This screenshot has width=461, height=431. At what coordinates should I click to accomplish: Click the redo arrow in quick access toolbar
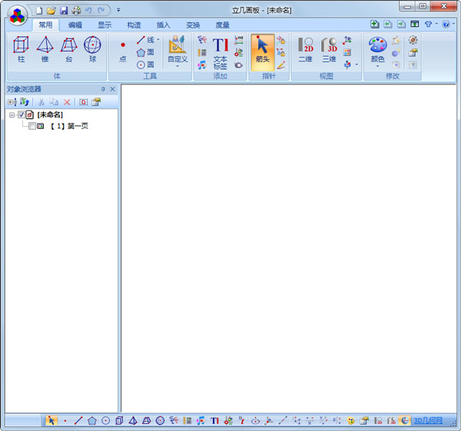[x=101, y=11]
